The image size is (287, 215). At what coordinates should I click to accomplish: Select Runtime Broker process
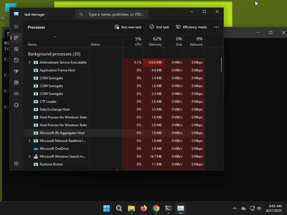(x=114, y=164)
